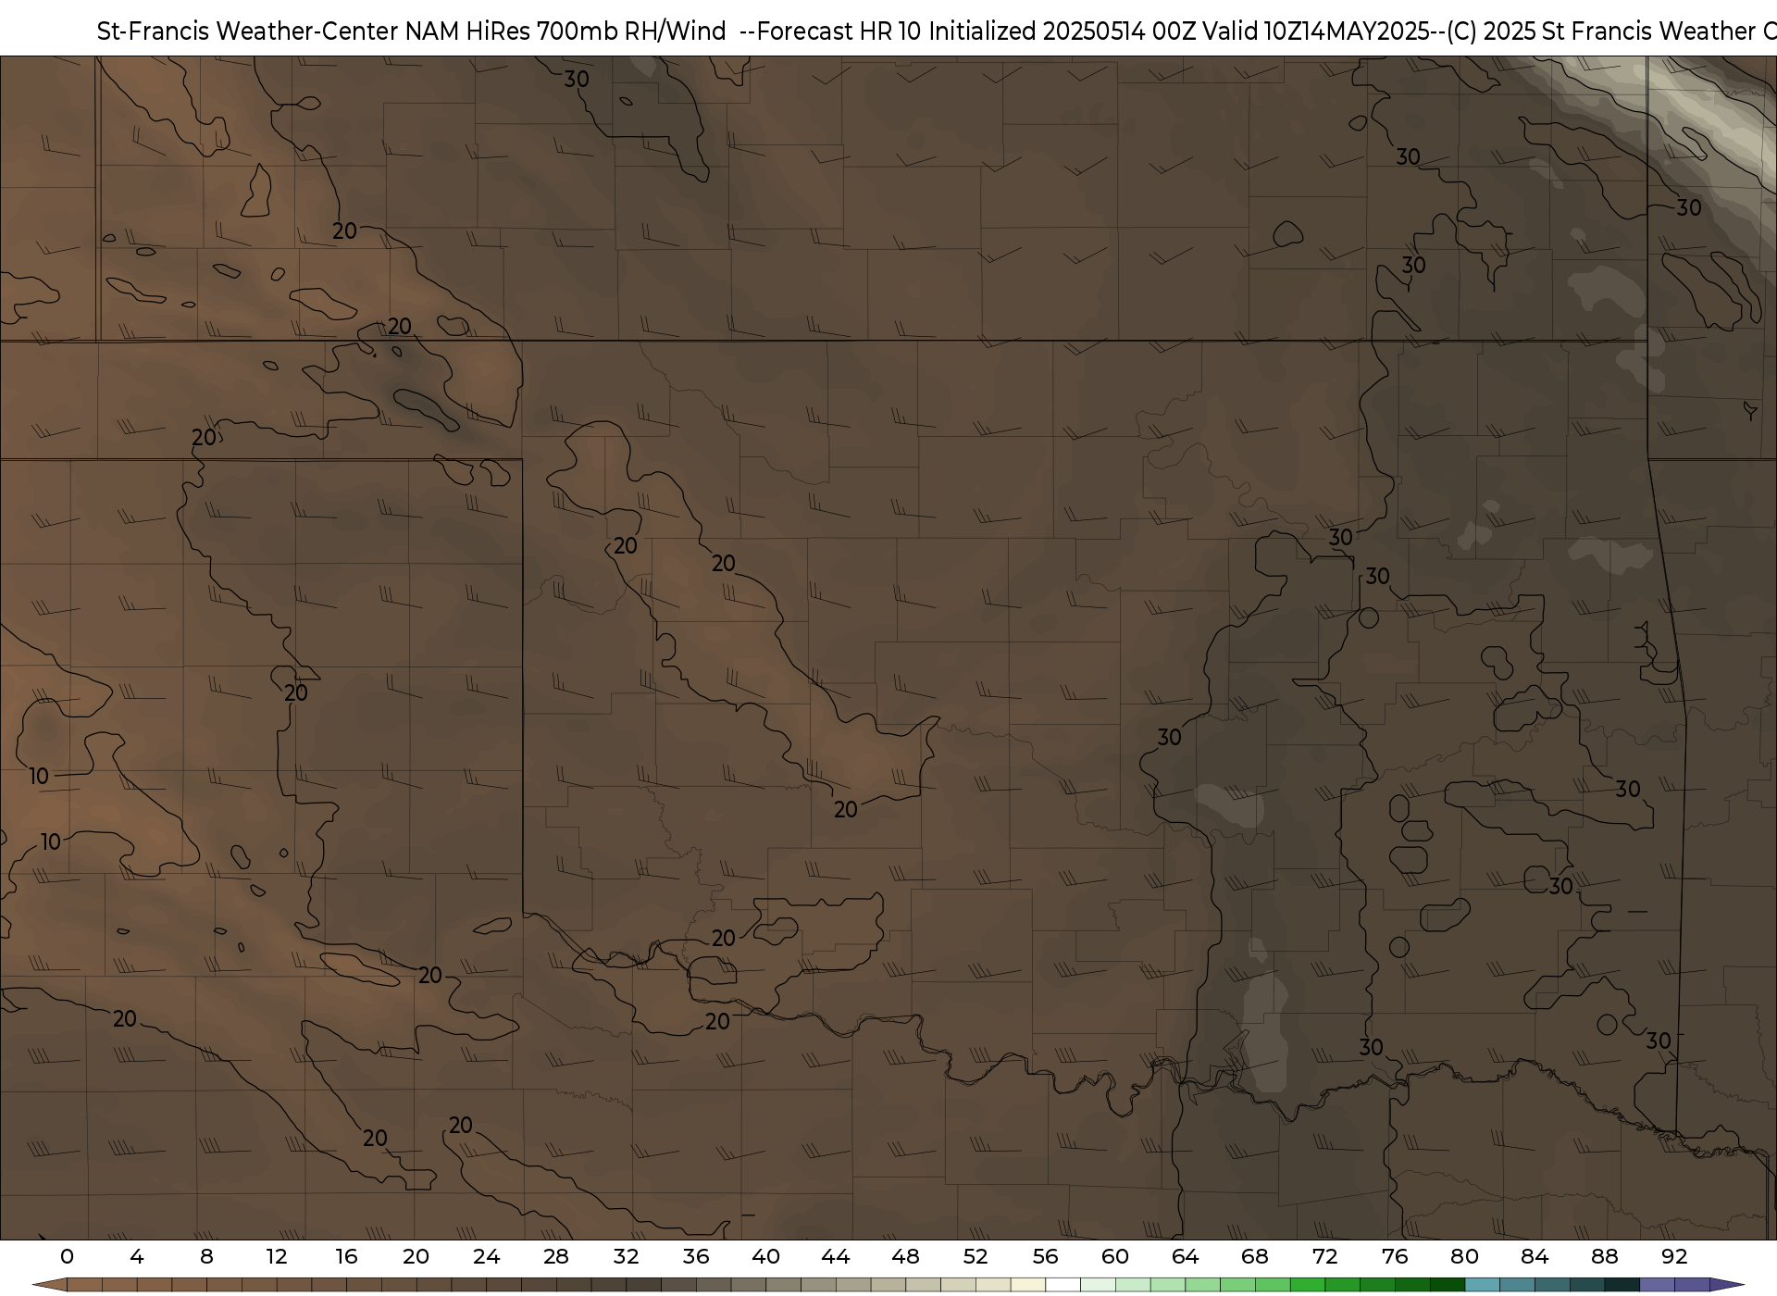Click the map title 'NAM HiRes 700mb RH/Wind'
This screenshot has height=1296, width=1777.
pos(565,31)
